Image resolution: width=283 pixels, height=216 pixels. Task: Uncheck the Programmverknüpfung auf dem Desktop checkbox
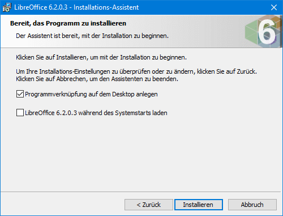point(20,94)
